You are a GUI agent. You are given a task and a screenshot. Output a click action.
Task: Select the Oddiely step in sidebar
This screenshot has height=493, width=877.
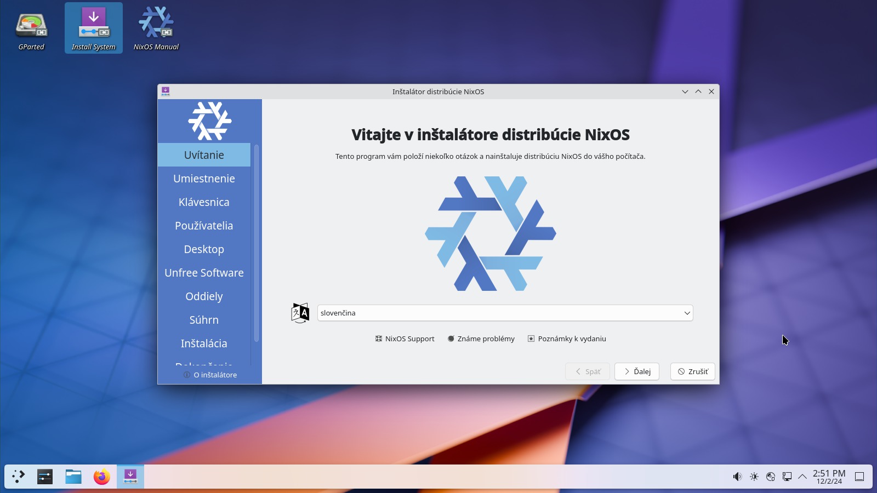pyautogui.click(x=204, y=296)
